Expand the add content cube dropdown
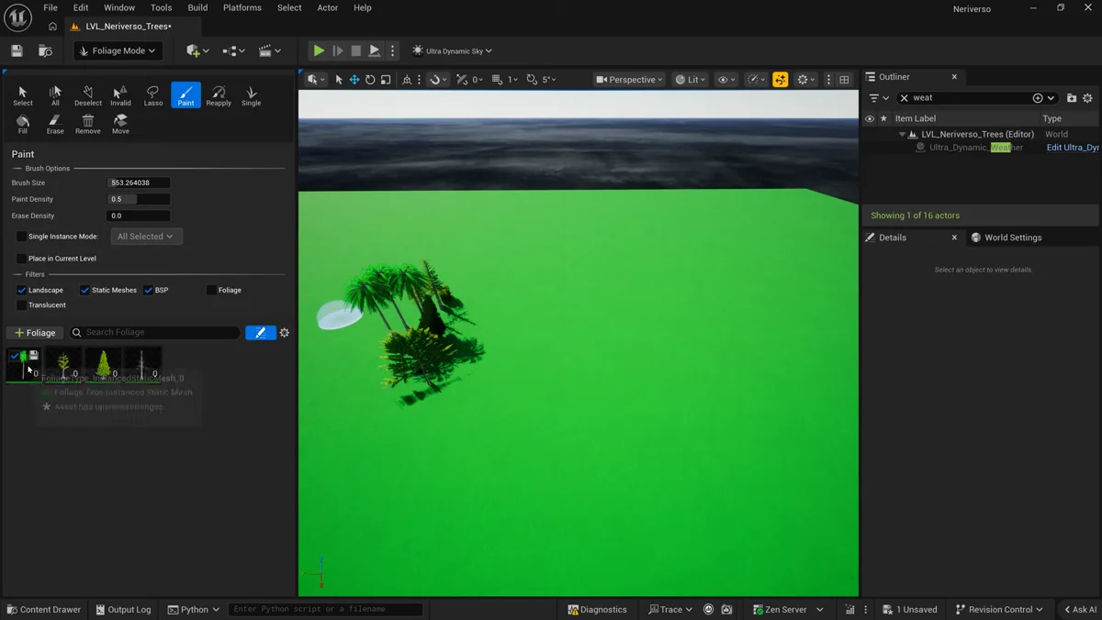Screen dimensions: 1102x620 (197, 50)
